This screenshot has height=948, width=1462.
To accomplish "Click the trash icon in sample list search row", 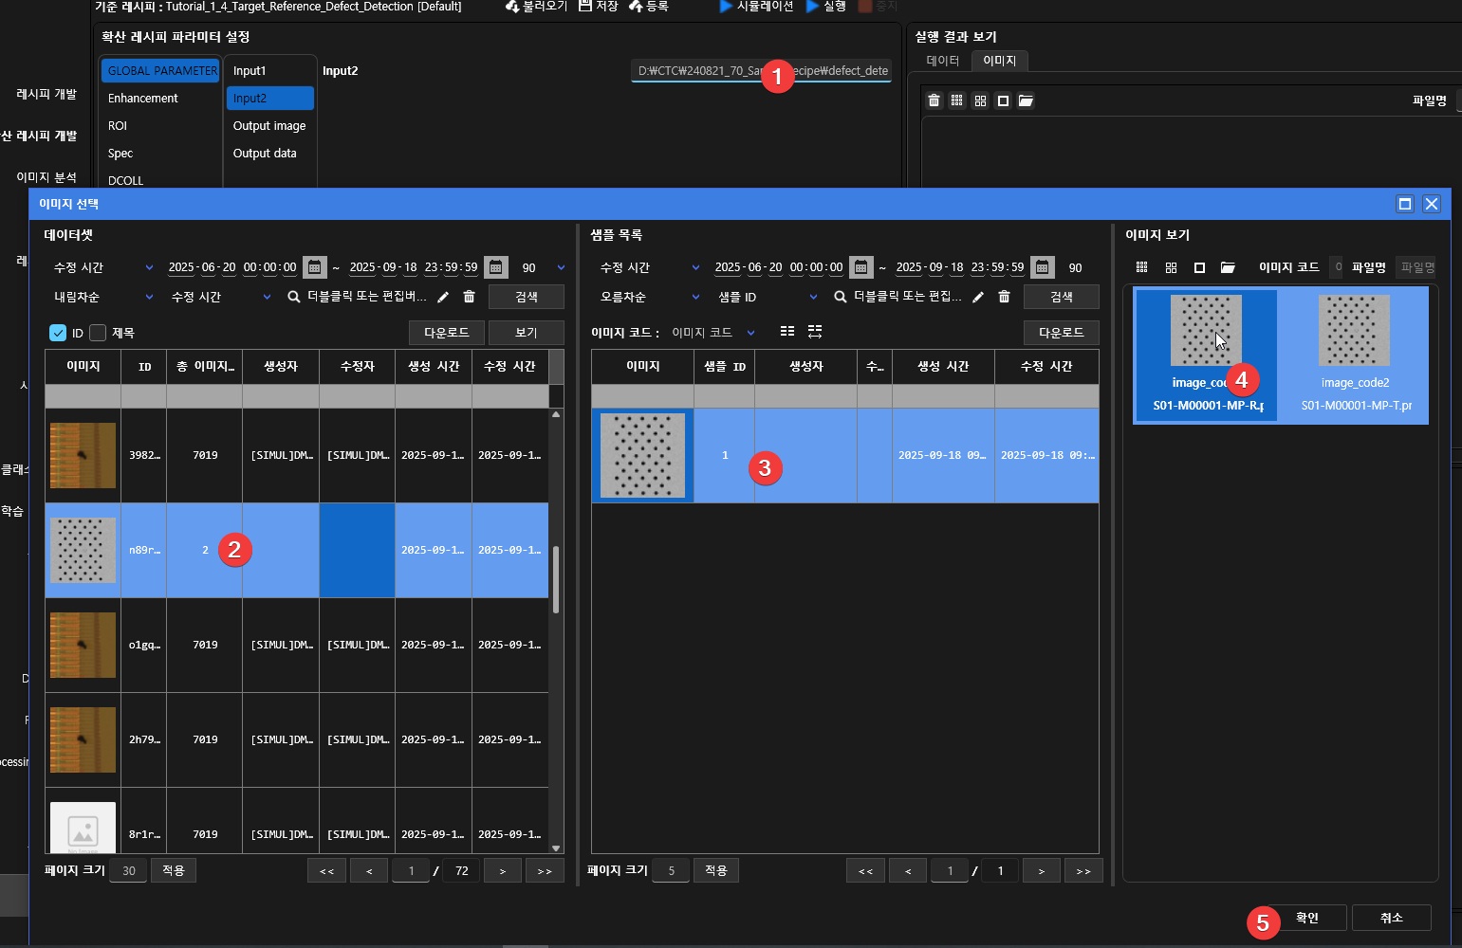I will (x=1004, y=297).
